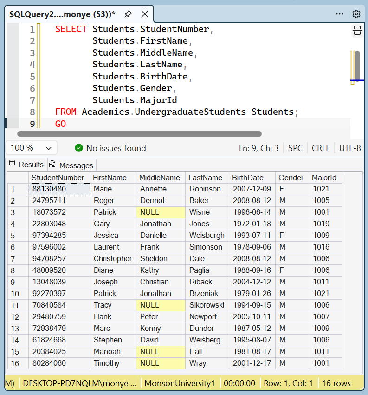Select the MiddleName column header
Image resolution: width=368 pixels, height=395 pixels.
point(161,178)
